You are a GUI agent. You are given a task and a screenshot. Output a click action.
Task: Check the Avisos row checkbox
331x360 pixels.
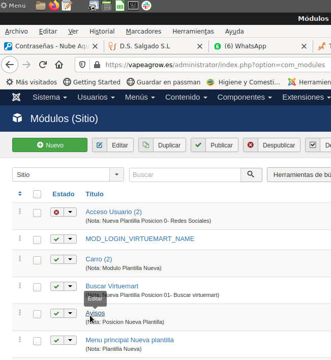pyautogui.click(x=37, y=314)
